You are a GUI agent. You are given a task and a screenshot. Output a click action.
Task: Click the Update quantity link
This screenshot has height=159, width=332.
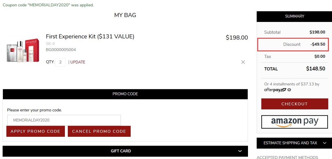(x=78, y=62)
